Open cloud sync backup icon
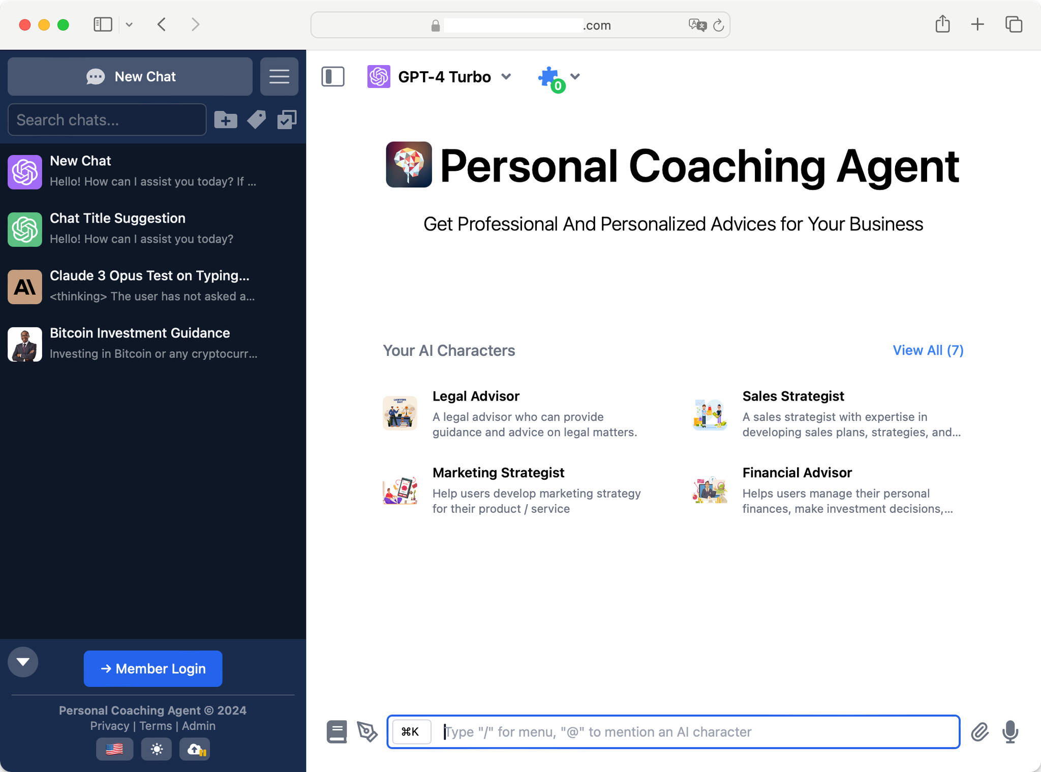 coord(195,749)
